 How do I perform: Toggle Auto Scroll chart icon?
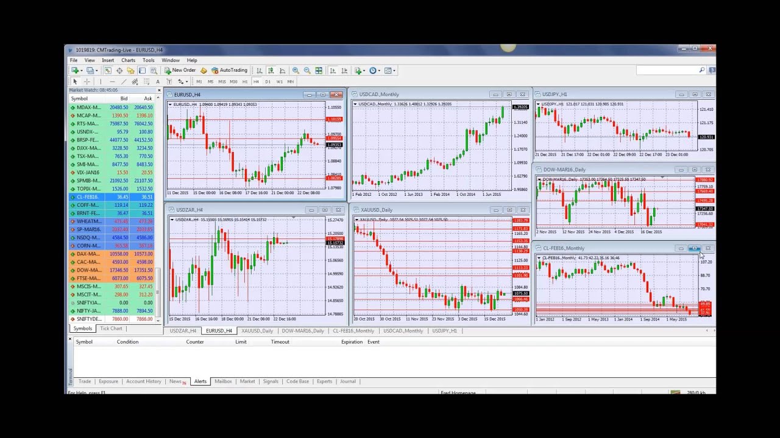click(333, 71)
